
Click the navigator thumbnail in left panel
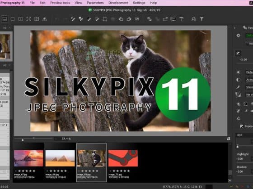(x=5, y=46)
